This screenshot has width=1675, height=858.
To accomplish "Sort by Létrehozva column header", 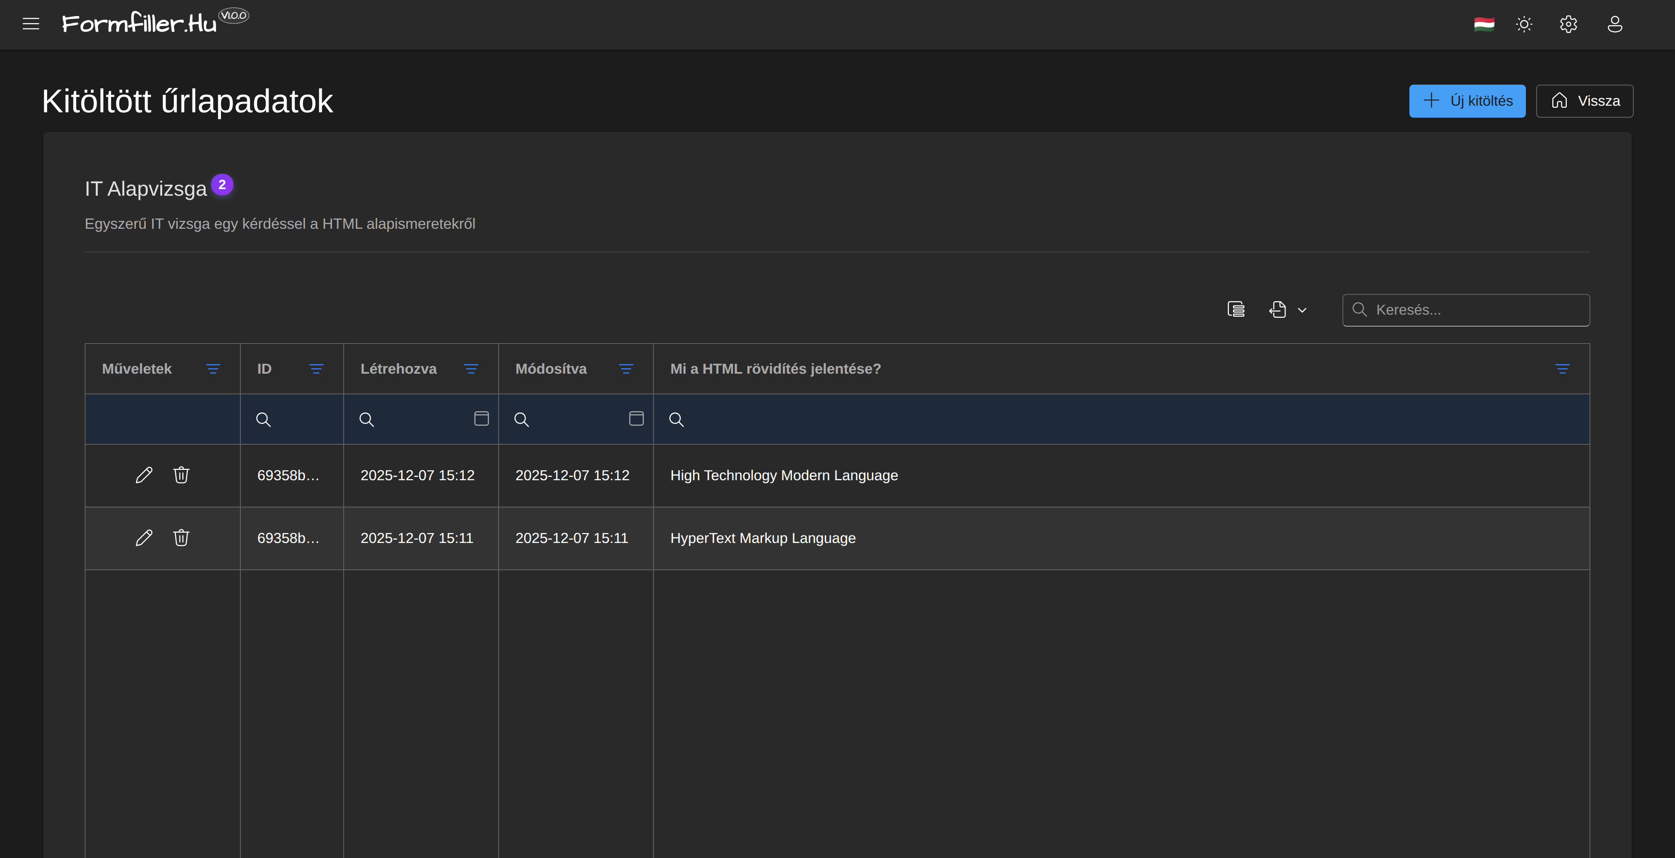I will 399,369.
